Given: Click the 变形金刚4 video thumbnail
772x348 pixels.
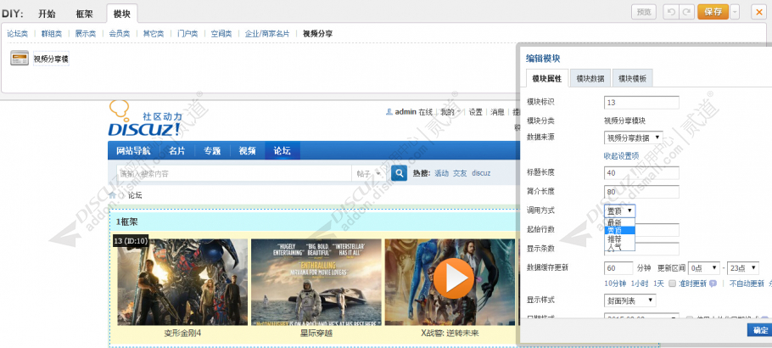Looking at the screenshot, I should tap(182, 282).
